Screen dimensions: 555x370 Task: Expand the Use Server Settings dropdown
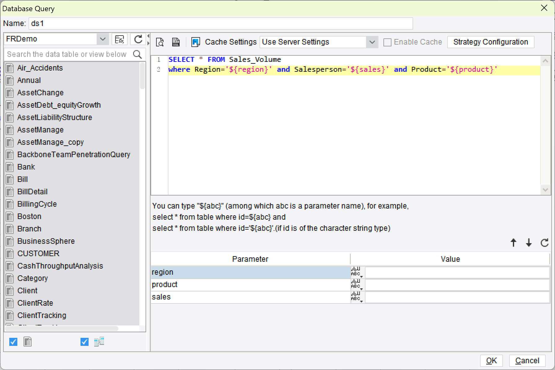click(372, 42)
